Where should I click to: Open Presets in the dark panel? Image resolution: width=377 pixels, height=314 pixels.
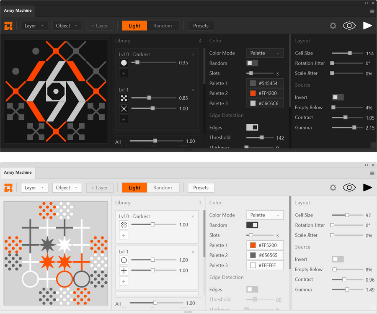tap(201, 26)
